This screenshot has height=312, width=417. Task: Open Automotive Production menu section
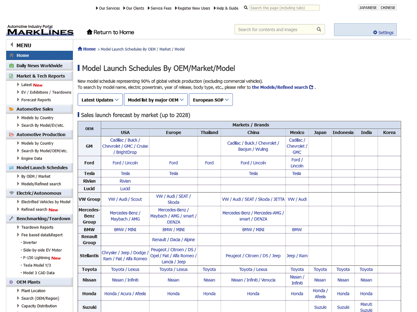tap(40, 135)
